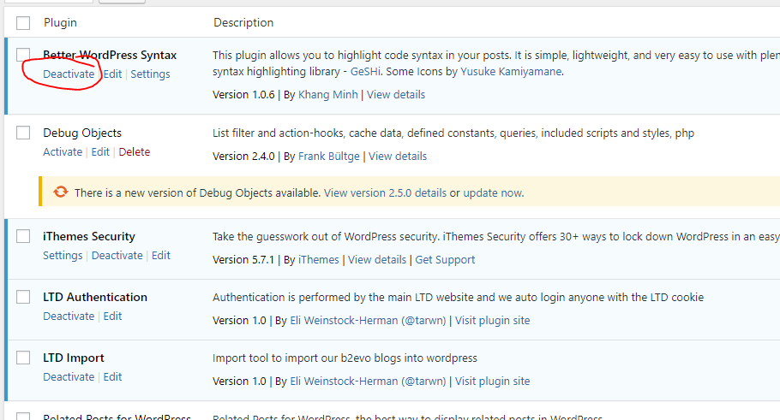This screenshot has width=780, height=420.
Task: Click the Description column header
Action: click(243, 23)
